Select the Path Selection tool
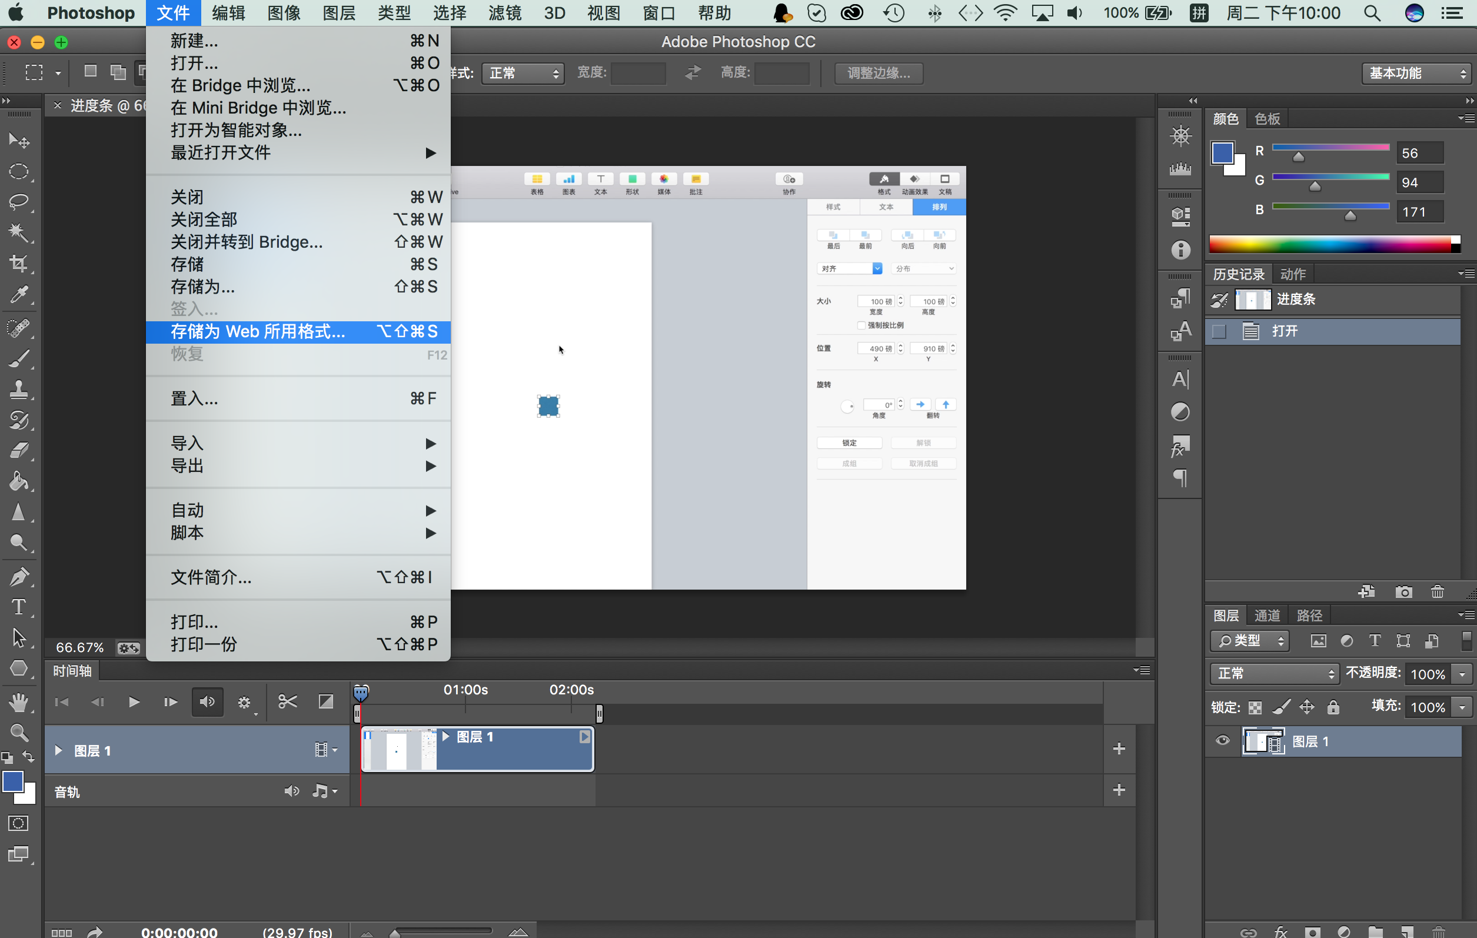Screen dimensions: 1477x938 pos(18,638)
